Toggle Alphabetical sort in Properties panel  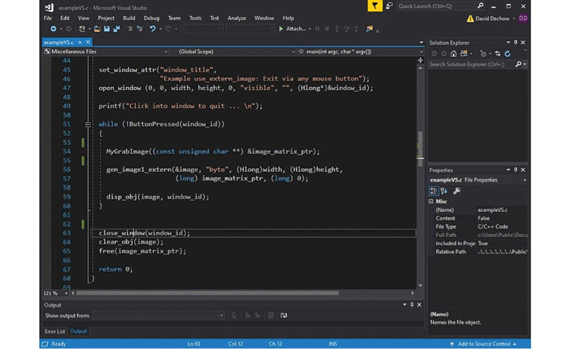pos(445,191)
